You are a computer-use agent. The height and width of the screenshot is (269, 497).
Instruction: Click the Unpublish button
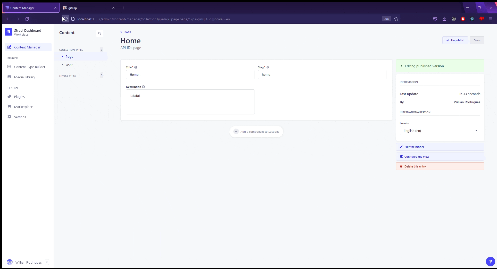tap(455, 40)
